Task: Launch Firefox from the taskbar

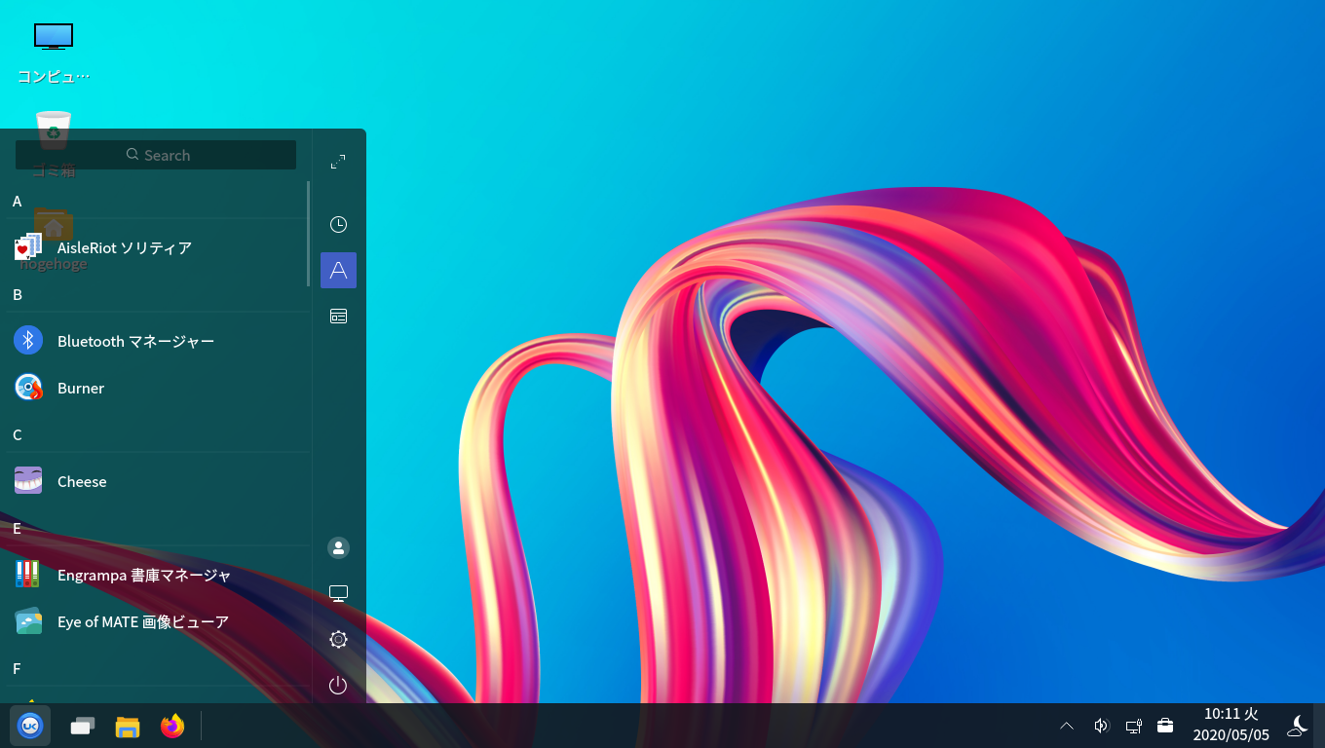Action: point(172,726)
